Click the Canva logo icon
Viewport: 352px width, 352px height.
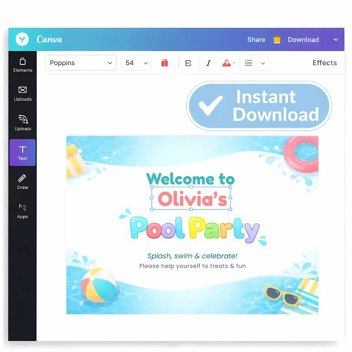pos(22,39)
